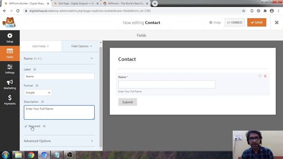Switch to Add Fields tab
The image size is (283, 159).
(40, 46)
